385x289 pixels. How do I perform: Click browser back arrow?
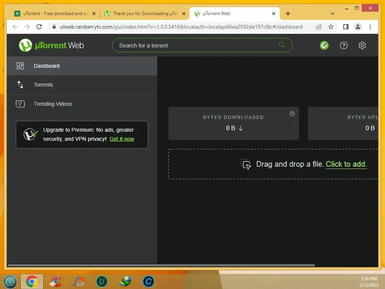(x=15, y=27)
